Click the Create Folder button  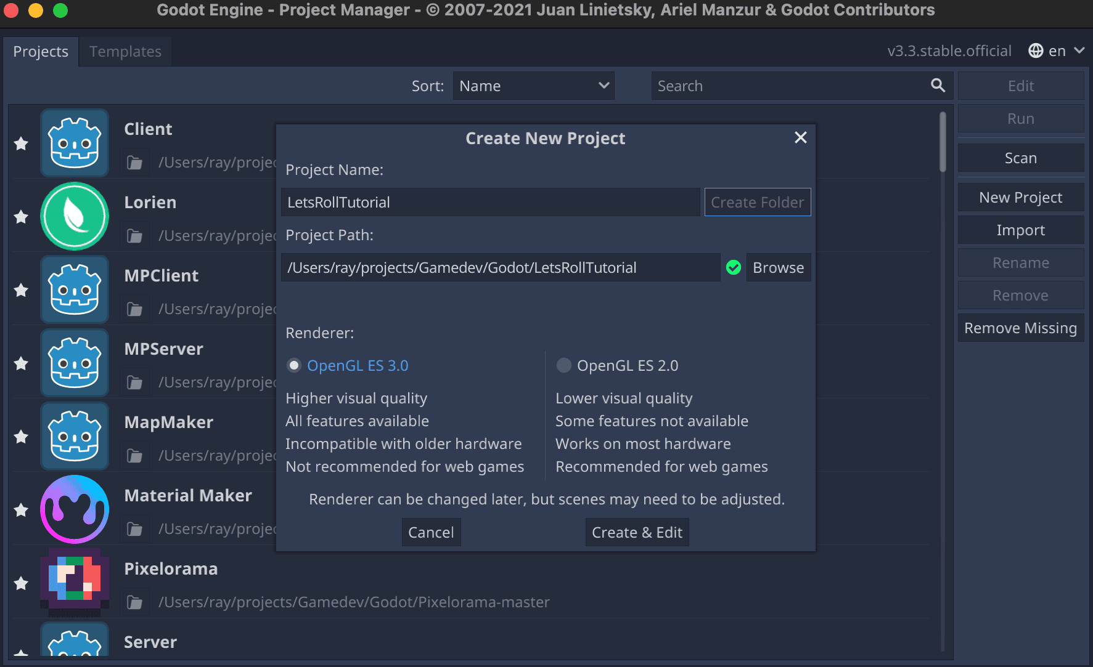point(757,202)
